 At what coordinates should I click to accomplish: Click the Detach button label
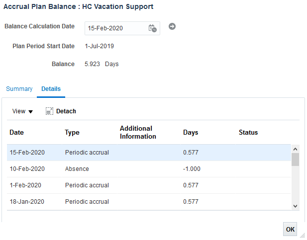pyautogui.click(x=66, y=111)
